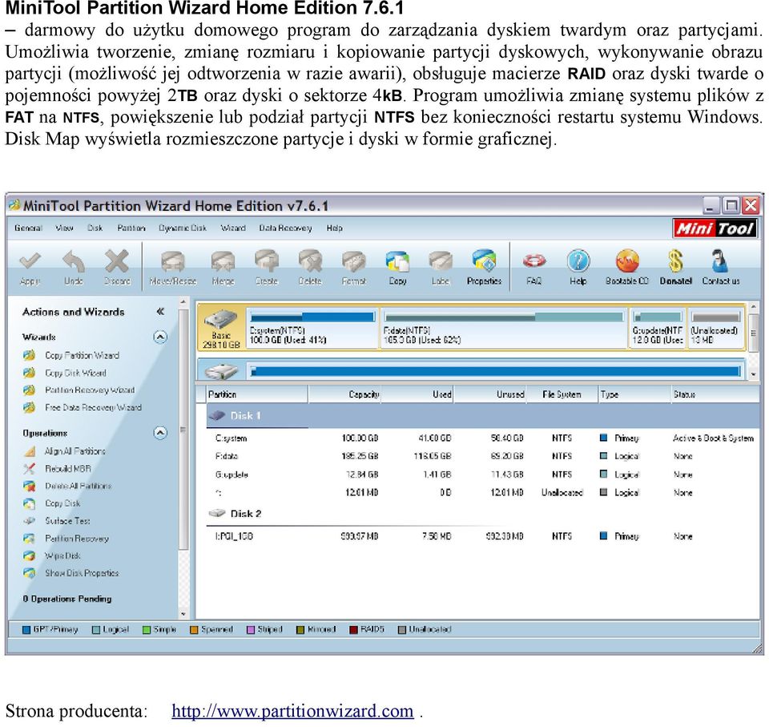The width and height of the screenshot is (769, 727).
Task: Collapse the Wizards section
Action: pyautogui.click(x=160, y=337)
